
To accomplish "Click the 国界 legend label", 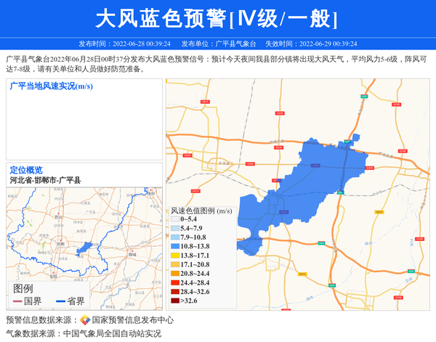I will pos(33,301).
